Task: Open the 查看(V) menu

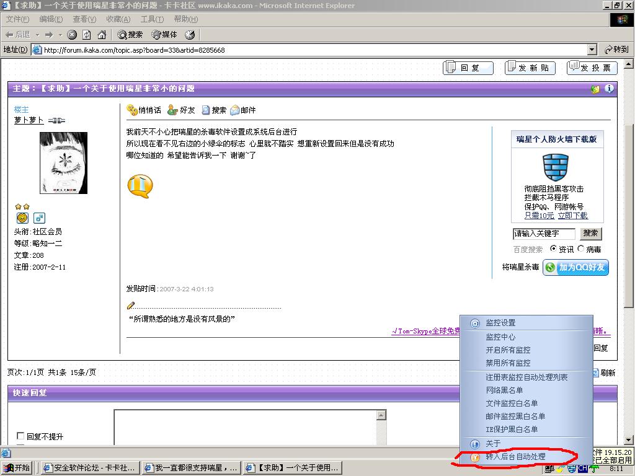Action: [84, 19]
